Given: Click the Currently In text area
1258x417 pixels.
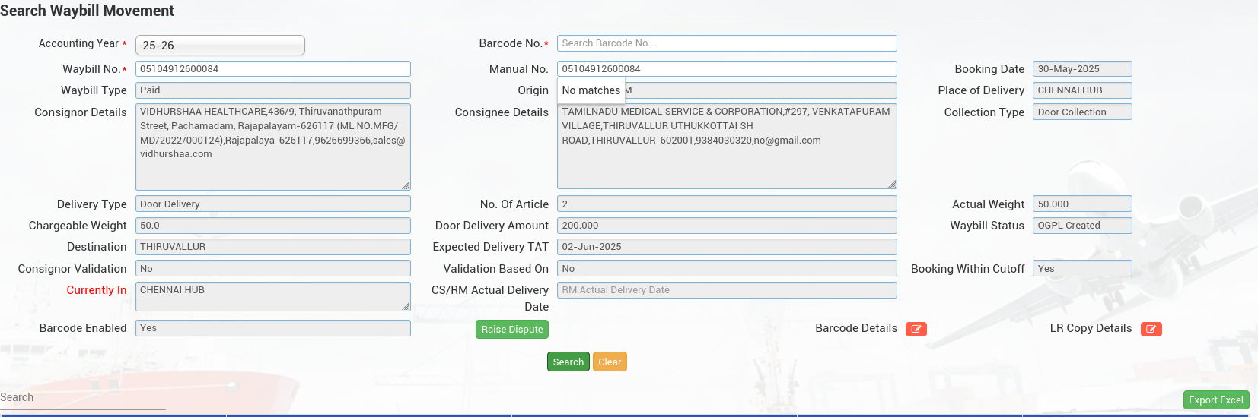Looking at the screenshot, I should click(272, 296).
